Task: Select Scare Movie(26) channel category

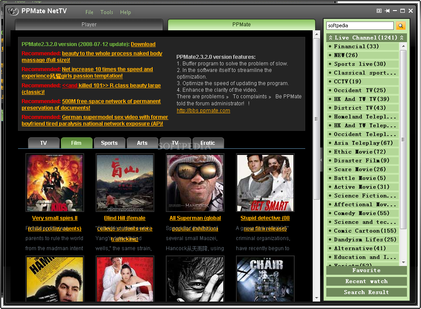Action: click(x=363, y=169)
